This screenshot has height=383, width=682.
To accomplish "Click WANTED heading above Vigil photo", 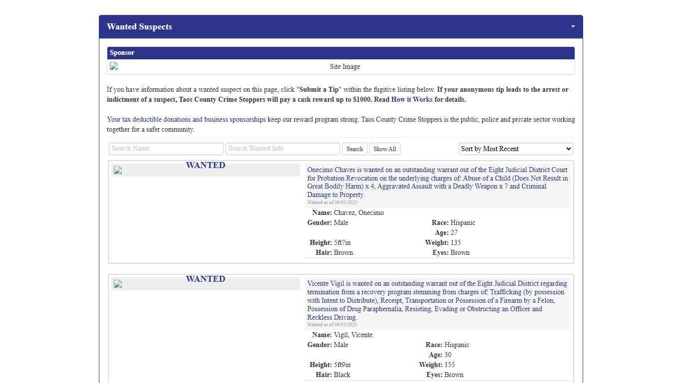I will point(205,279).
